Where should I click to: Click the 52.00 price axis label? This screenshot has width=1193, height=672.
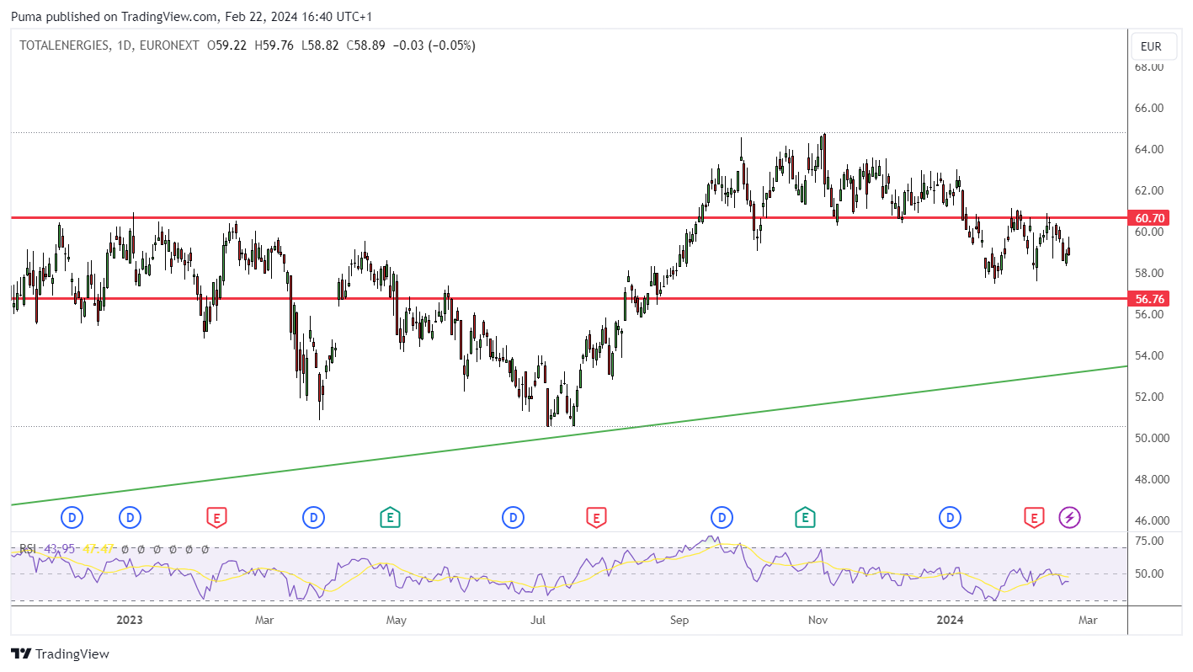[x=1149, y=397]
